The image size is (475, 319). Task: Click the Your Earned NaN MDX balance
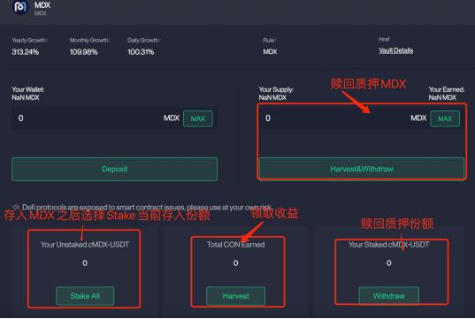pyautogui.click(x=442, y=97)
